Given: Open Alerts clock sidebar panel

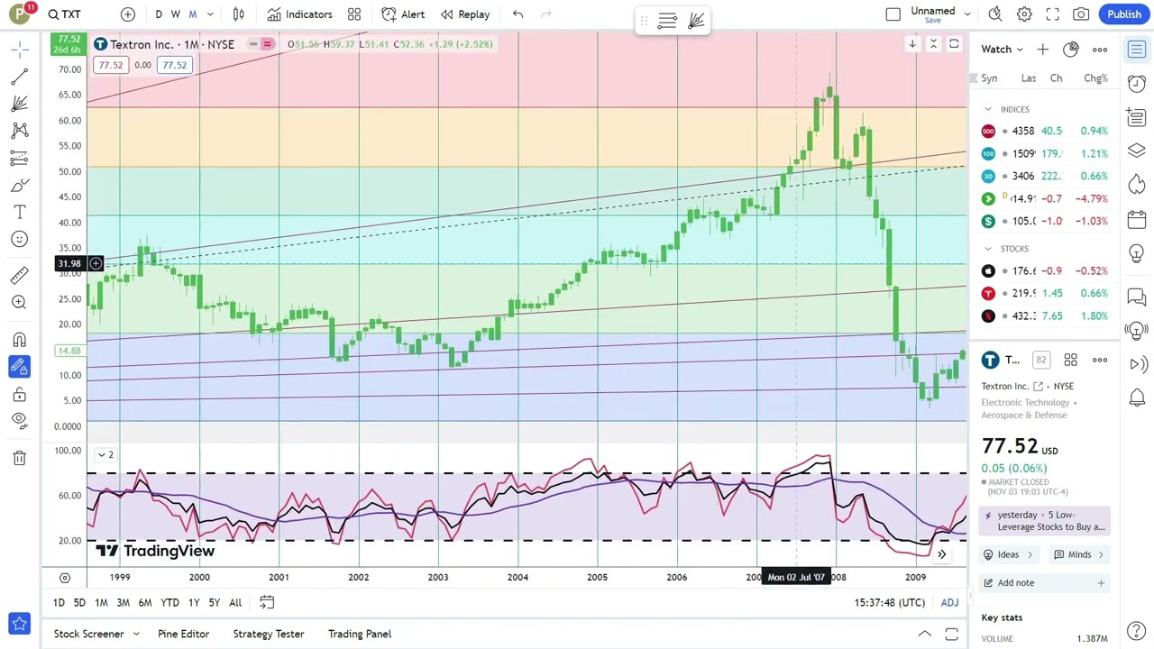Looking at the screenshot, I should (x=1137, y=83).
